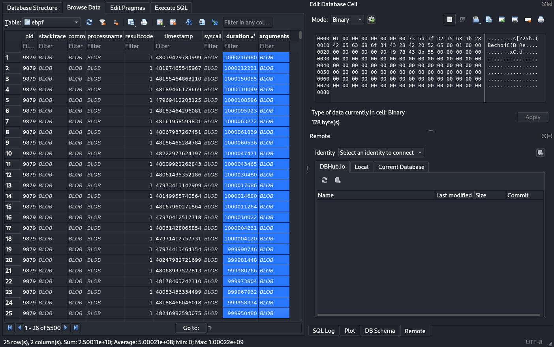Open the font formatting toolbar icon

coord(189,22)
